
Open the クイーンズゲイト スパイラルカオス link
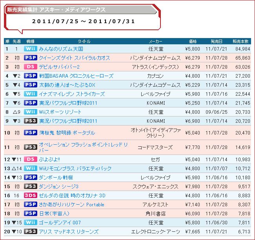click(x=75, y=58)
